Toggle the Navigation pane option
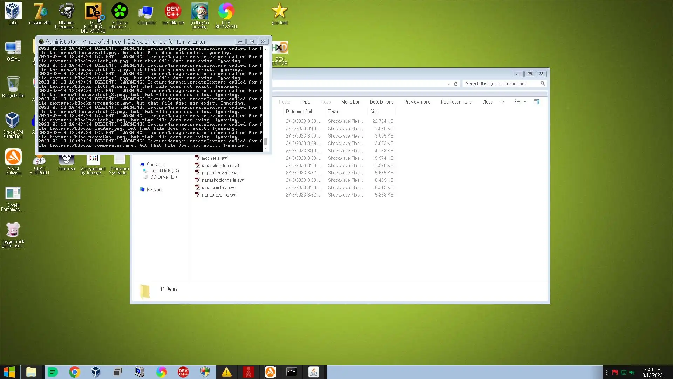673x379 pixels. tap(456, 102)
